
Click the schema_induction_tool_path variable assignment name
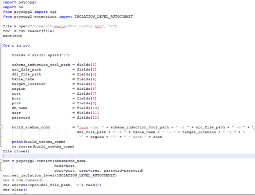(41, 65)
